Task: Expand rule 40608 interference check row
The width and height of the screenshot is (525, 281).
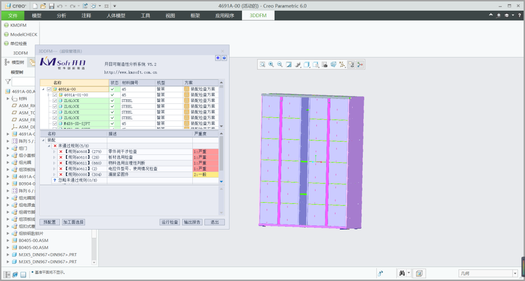Action: 54,152
